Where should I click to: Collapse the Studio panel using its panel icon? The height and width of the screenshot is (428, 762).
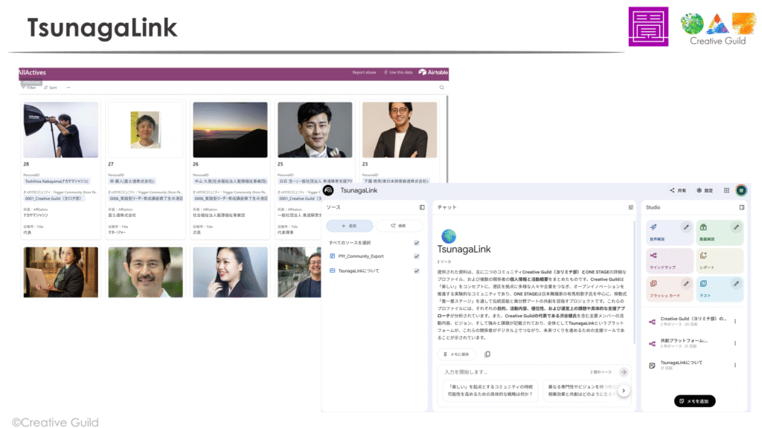point(741,207)
